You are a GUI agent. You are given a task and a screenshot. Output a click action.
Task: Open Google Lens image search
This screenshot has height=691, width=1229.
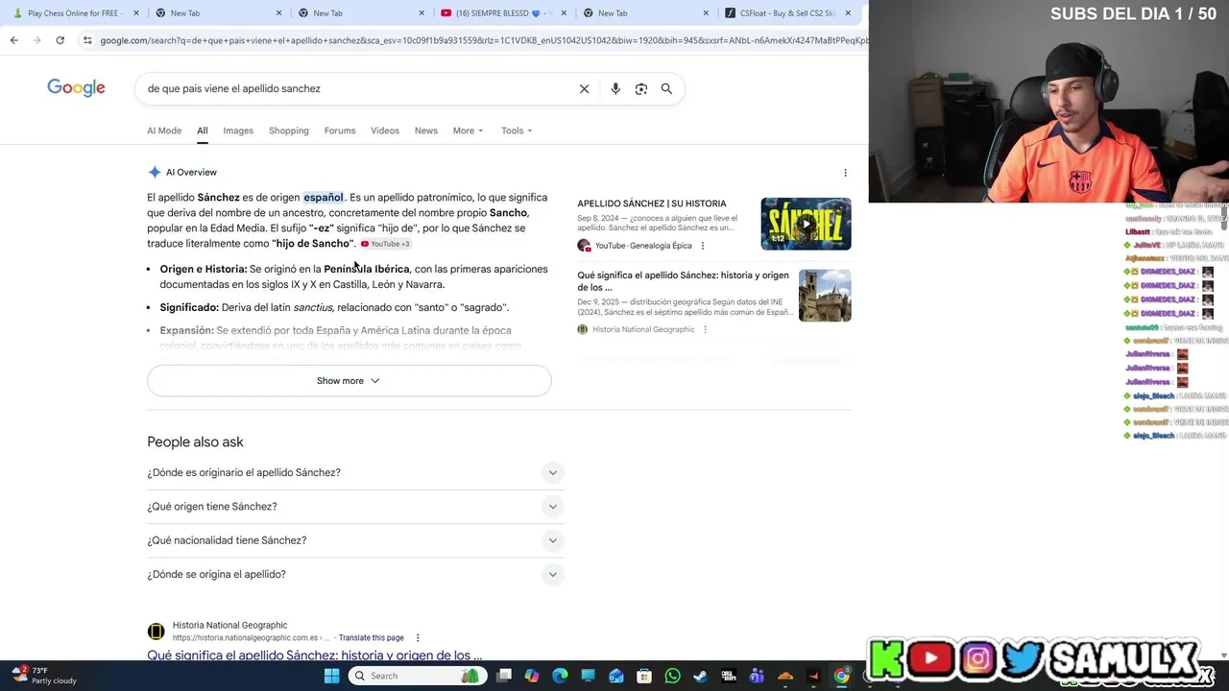tap(641, 88)
